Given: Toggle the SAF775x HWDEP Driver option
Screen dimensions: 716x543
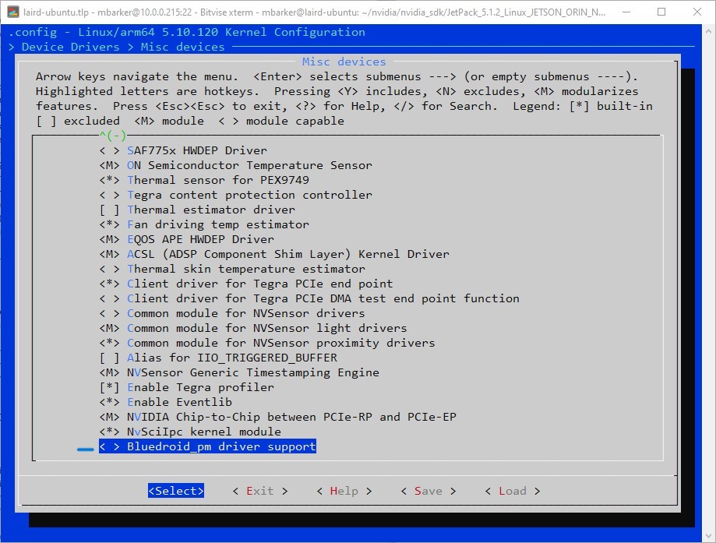Looking at the screenshot, I should [107, 150].
